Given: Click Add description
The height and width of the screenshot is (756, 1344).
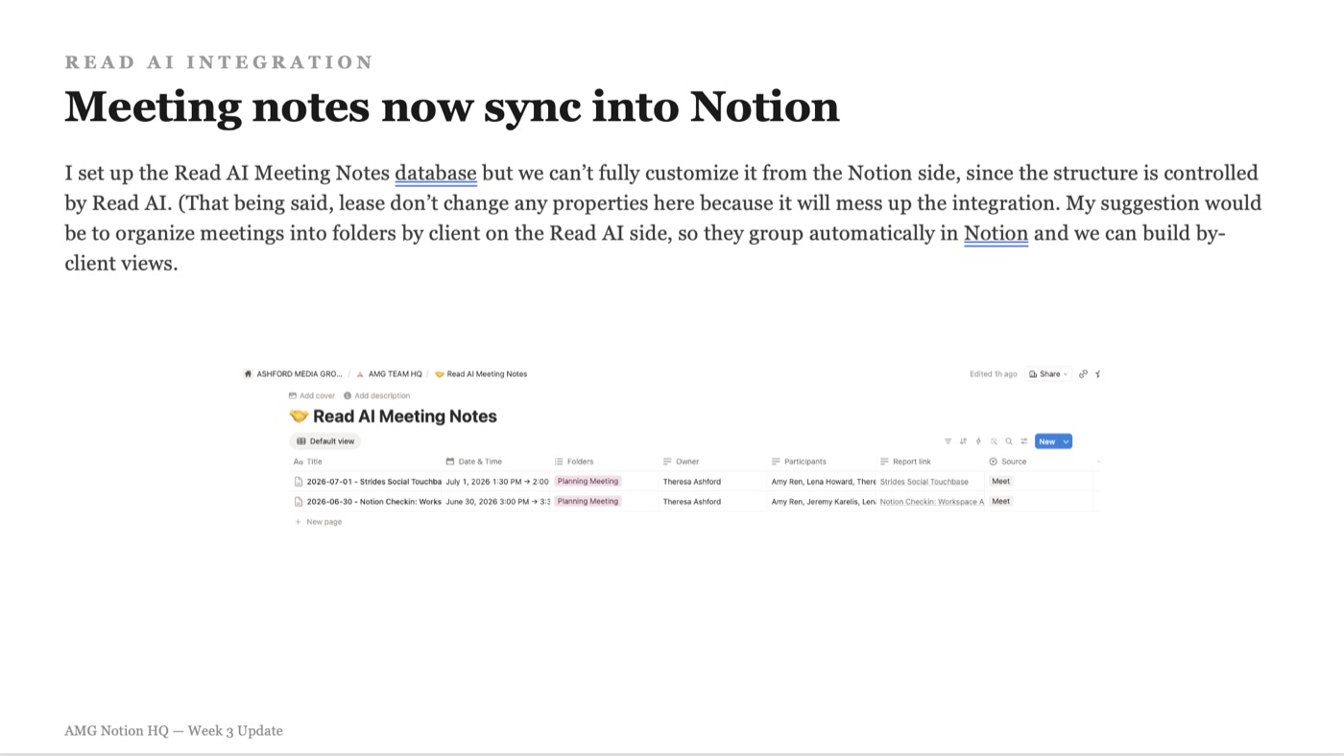Looking at the screenshot, I should pos(376,395).
